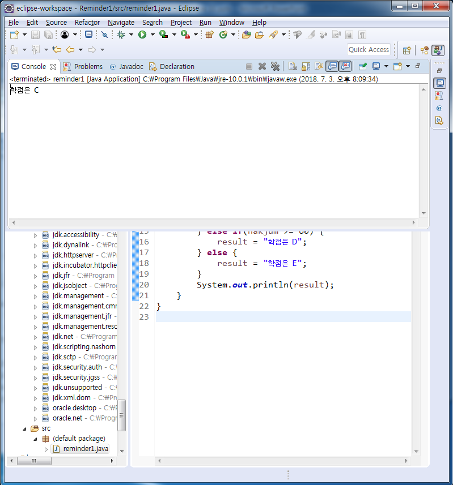Open the Debug dropdown arrow
The width and height of the screenshot is (453, 485).
pos(132,35)
